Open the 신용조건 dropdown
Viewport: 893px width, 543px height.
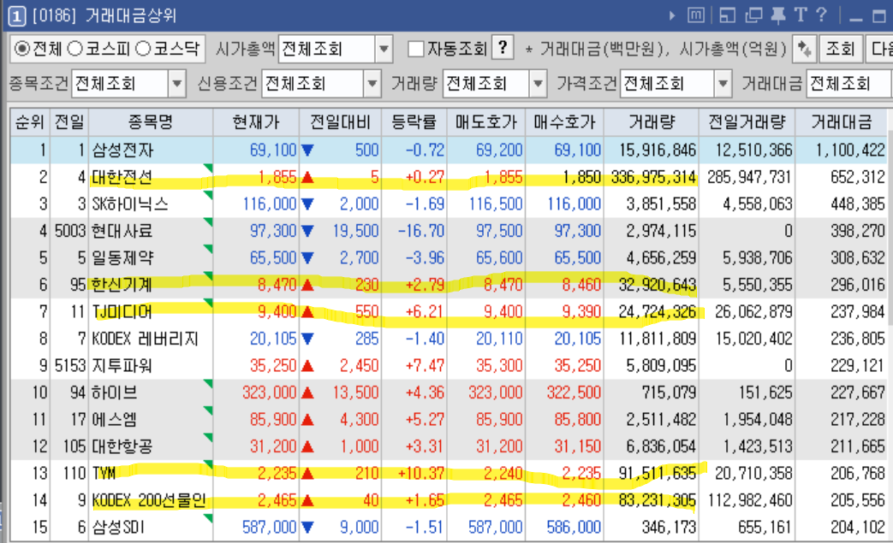[x=372, y=84]
